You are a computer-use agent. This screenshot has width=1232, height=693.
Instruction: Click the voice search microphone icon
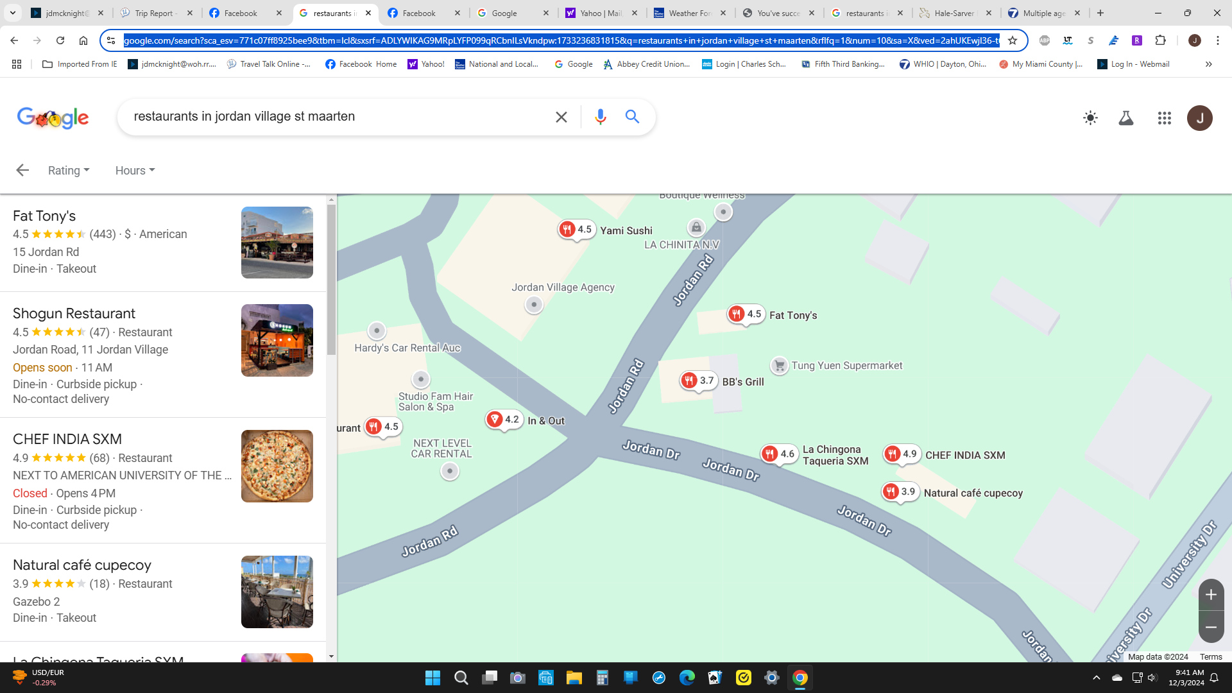[x=600, y=117]
